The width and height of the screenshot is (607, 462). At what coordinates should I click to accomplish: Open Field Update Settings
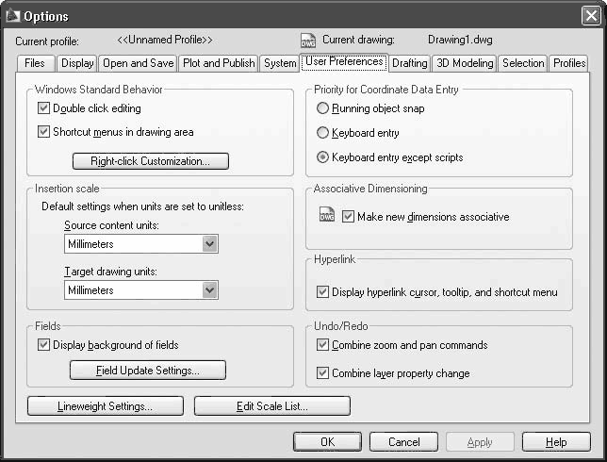(148, 371)
